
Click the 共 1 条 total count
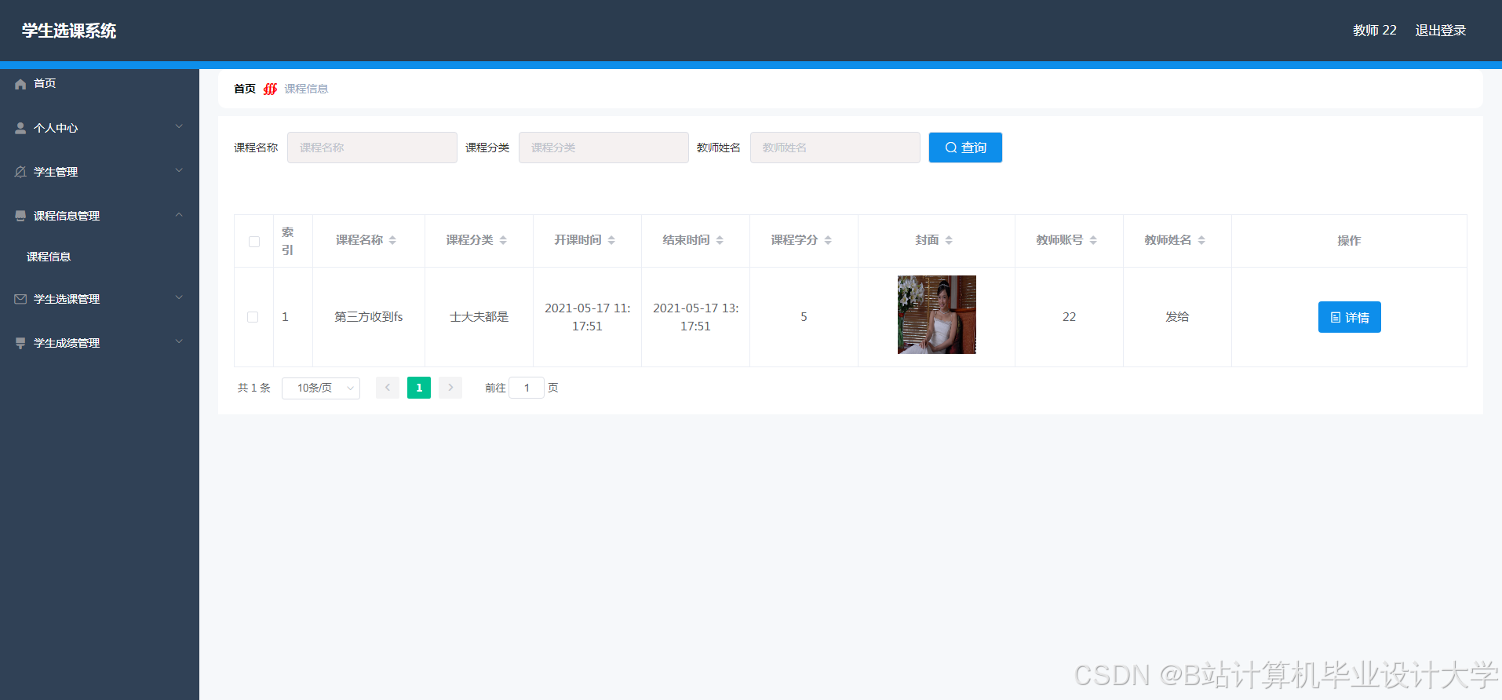click(253, 388)
